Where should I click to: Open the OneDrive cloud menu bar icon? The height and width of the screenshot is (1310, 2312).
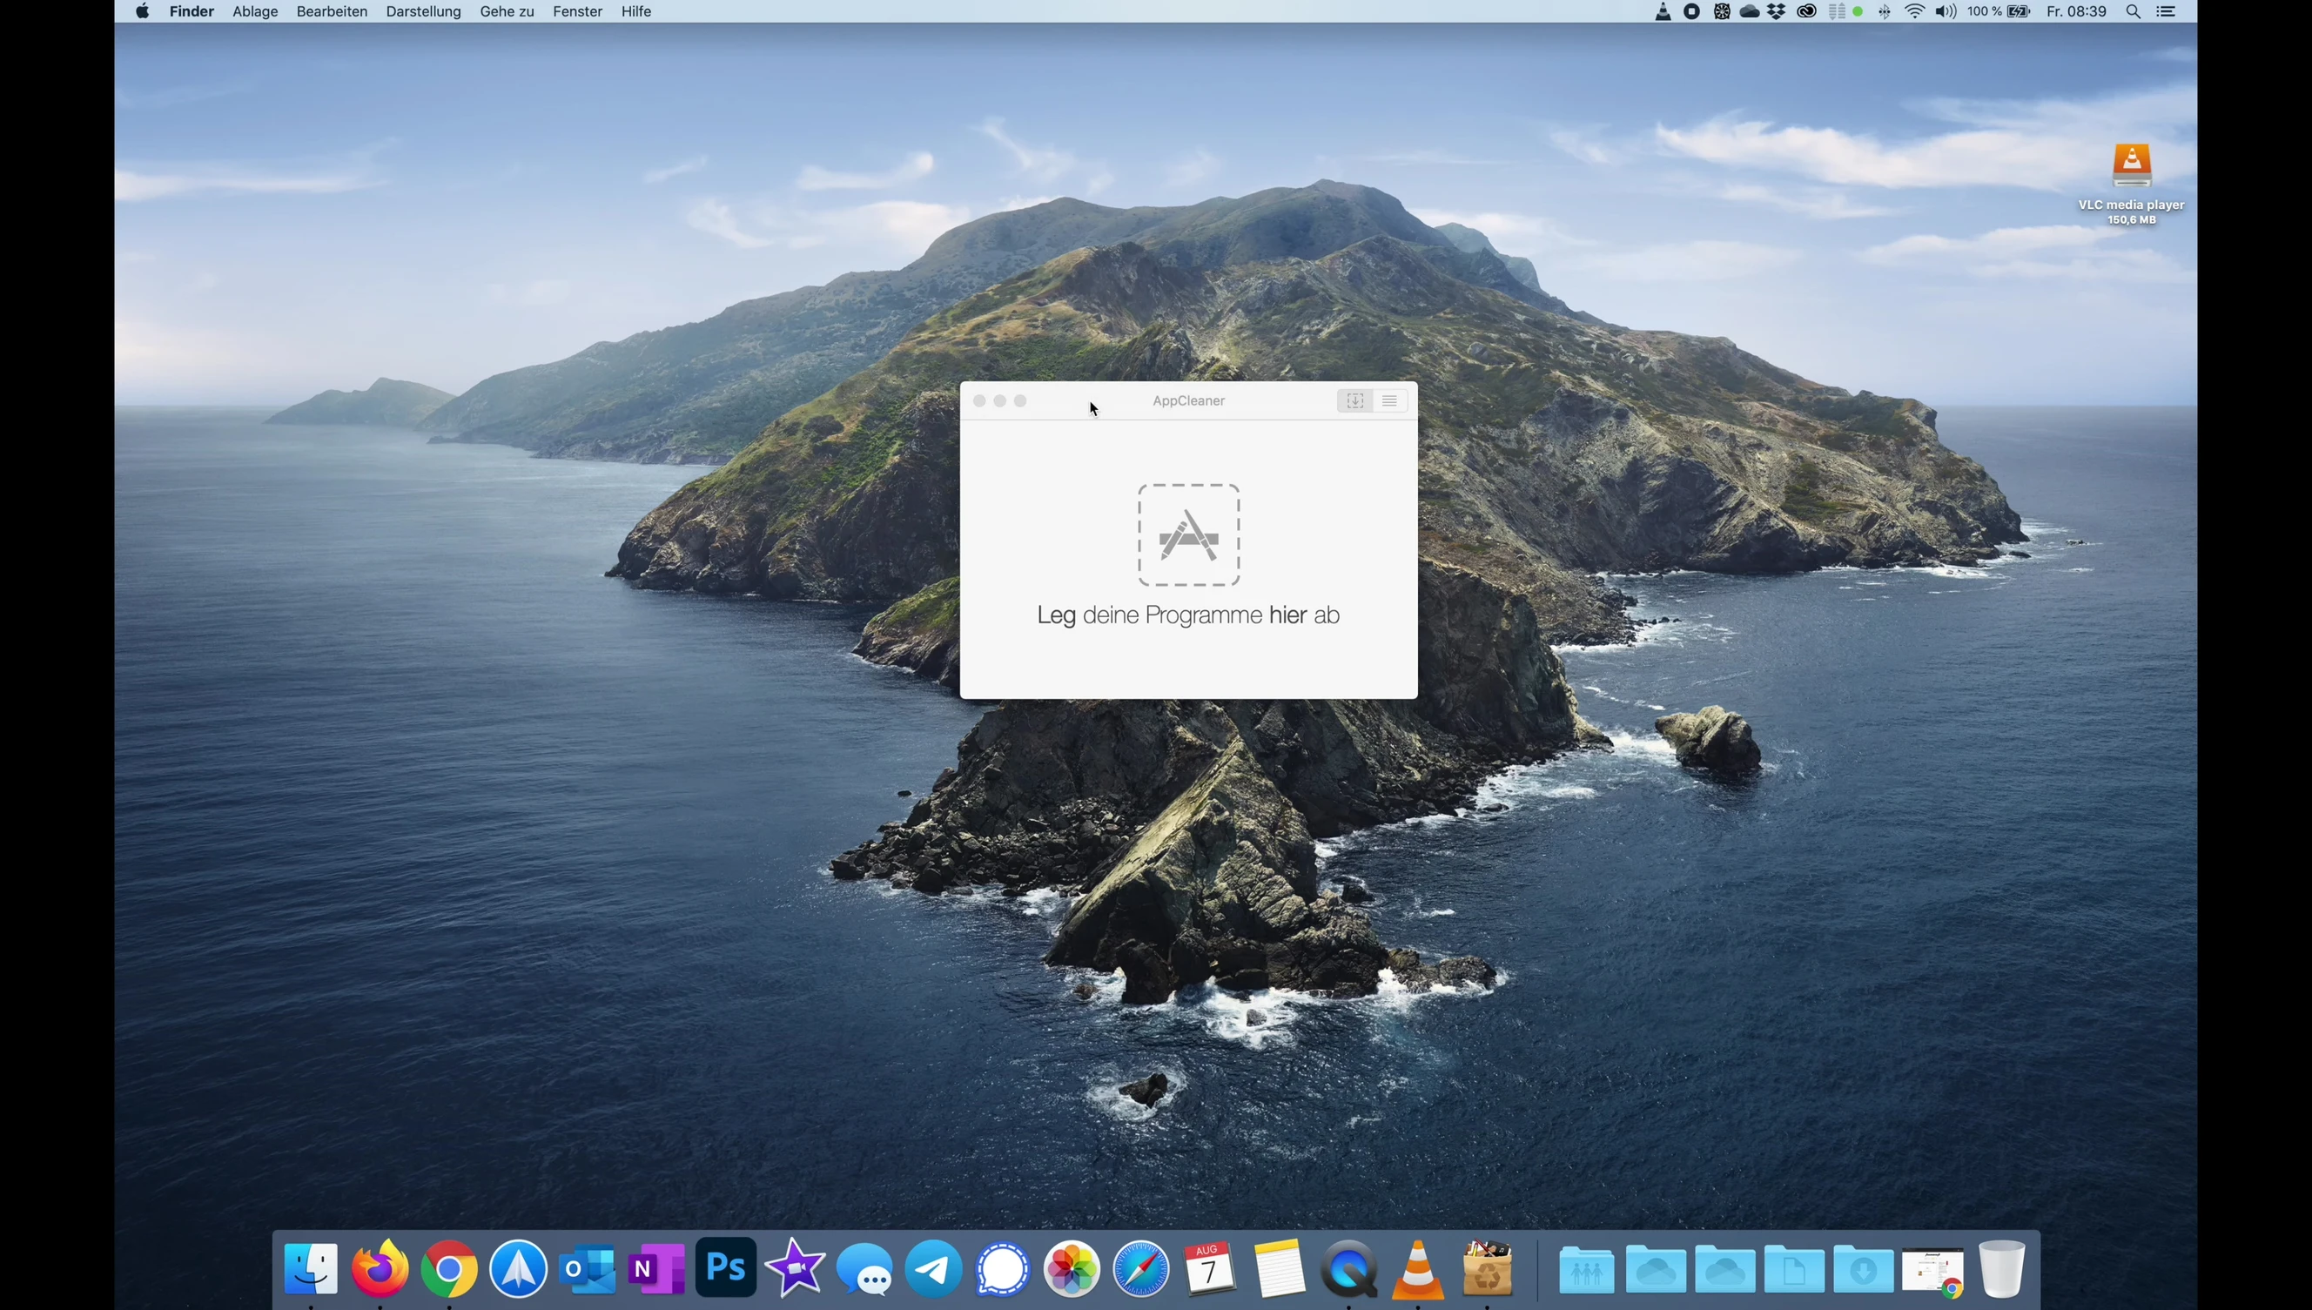coord(1749,11)
